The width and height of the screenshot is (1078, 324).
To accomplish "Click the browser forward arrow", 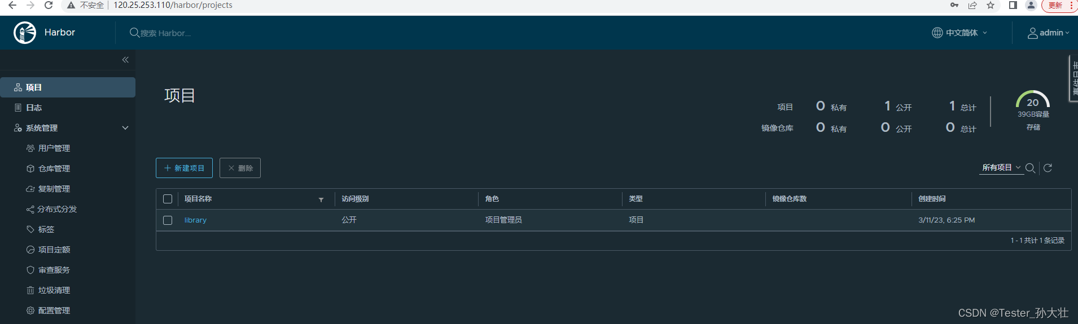I will [x=30, y=5].
